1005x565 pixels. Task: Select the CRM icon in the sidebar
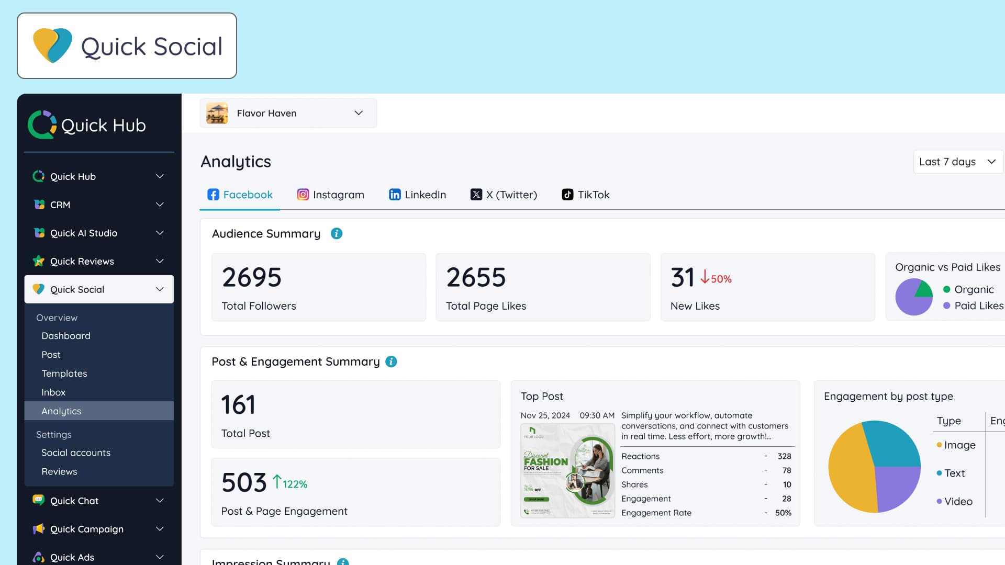pos(39,205)
